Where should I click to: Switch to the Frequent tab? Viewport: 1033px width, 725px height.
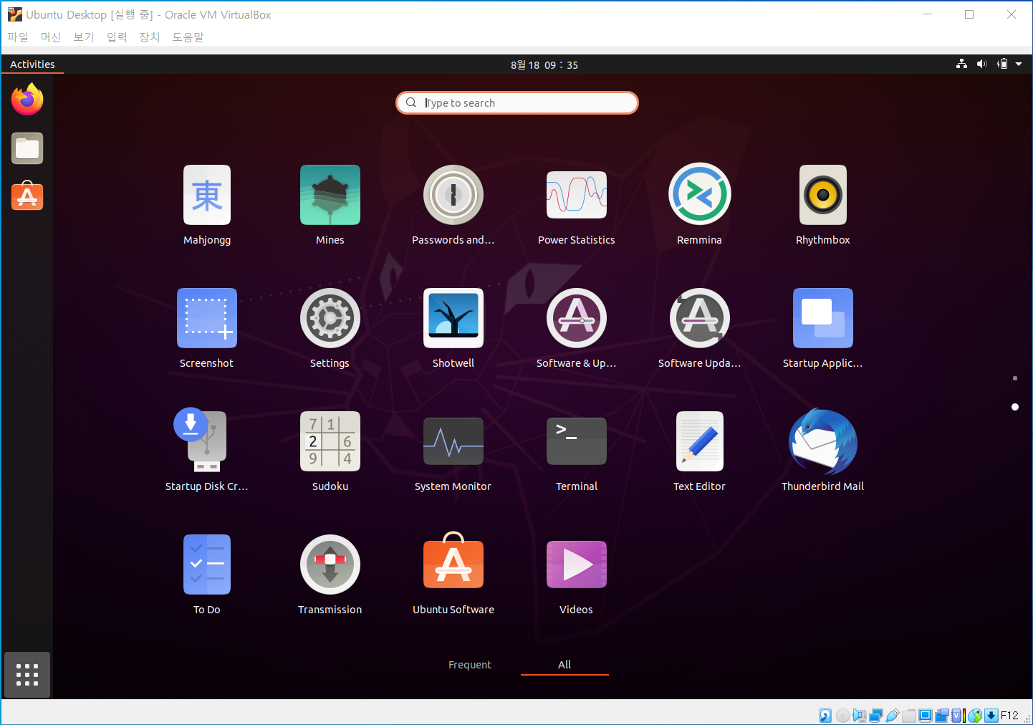click(x=470, y=665)
